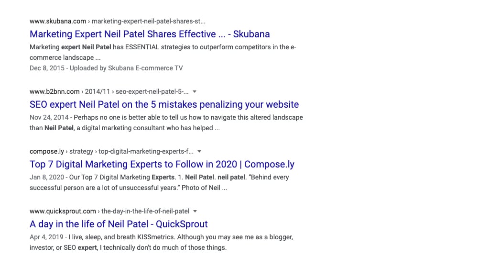
Task: Click the Behind every successful person snippet
Action: [159, 182]
